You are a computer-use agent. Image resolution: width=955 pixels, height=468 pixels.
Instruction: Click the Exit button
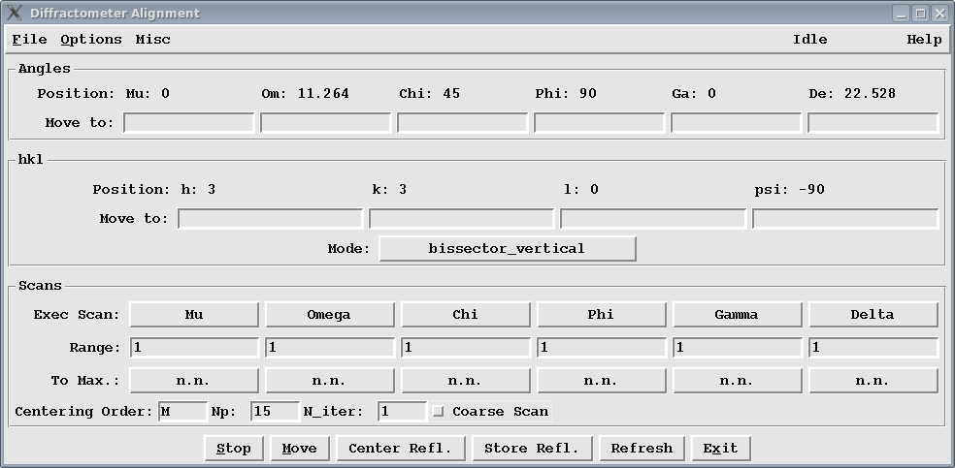[x=720, y=449]
